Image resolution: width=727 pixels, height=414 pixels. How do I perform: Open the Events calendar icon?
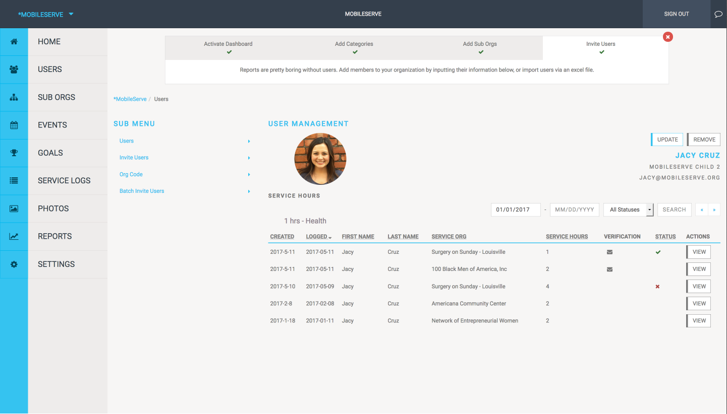click(x=14, y=125)
